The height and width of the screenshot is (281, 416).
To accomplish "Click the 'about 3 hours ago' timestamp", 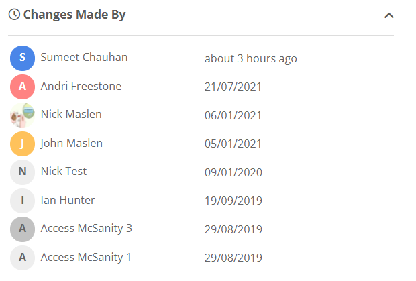I will [251, 59].
